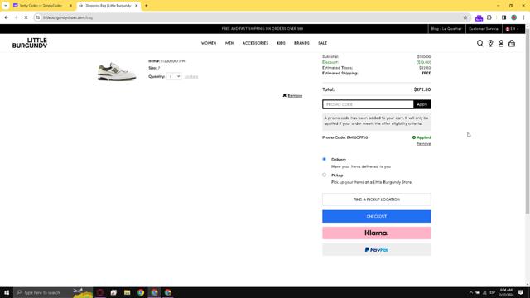Open the EN language selector
This screenshot has width=530, height=298.
pyautogui.click(x=513, y=29)
